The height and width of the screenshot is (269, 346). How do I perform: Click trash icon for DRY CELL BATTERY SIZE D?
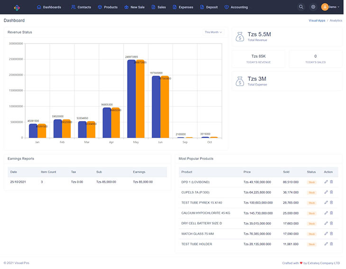[331, 223]
